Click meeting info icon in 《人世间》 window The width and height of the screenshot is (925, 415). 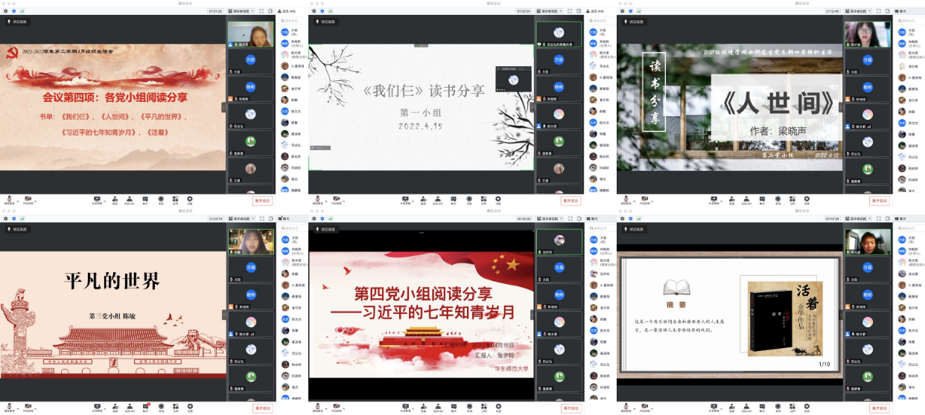[620, 11]
